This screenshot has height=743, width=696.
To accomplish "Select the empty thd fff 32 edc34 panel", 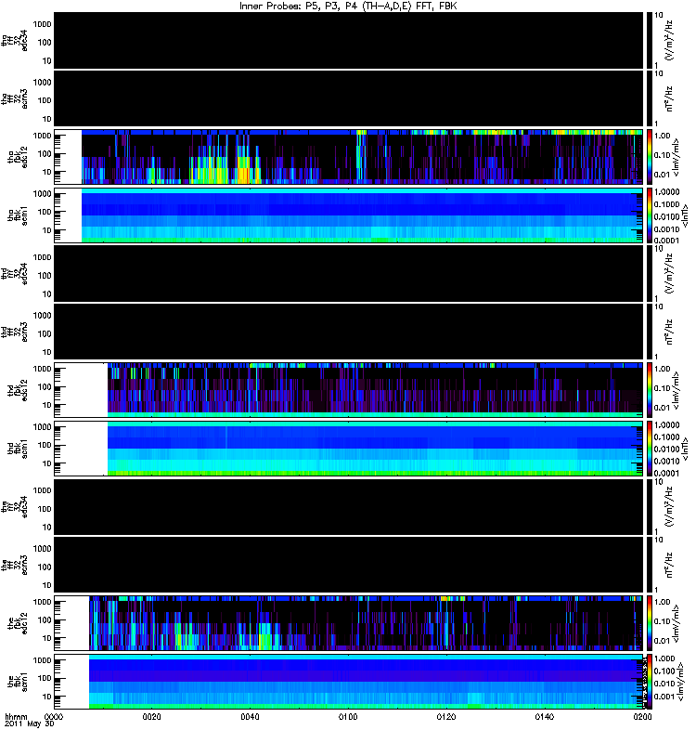I will pyautogui.click(x=348, y=273).
